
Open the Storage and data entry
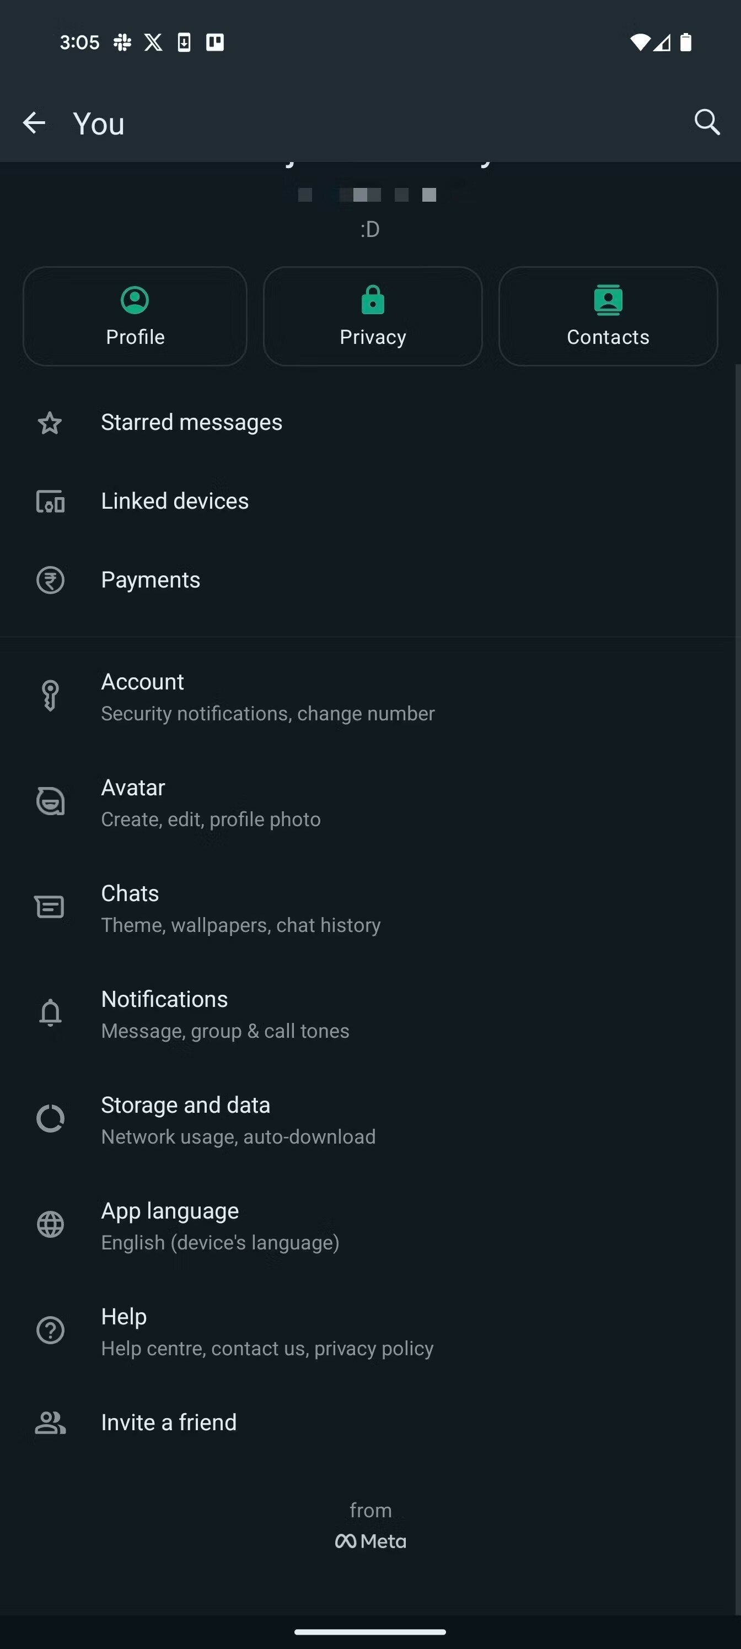(x=238, y=1119)
